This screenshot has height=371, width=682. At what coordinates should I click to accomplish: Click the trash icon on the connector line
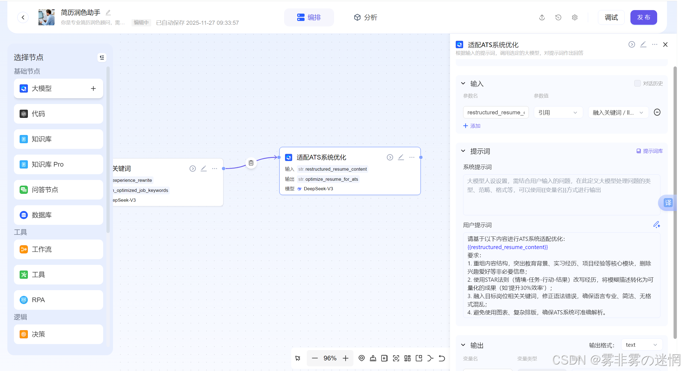251,163
